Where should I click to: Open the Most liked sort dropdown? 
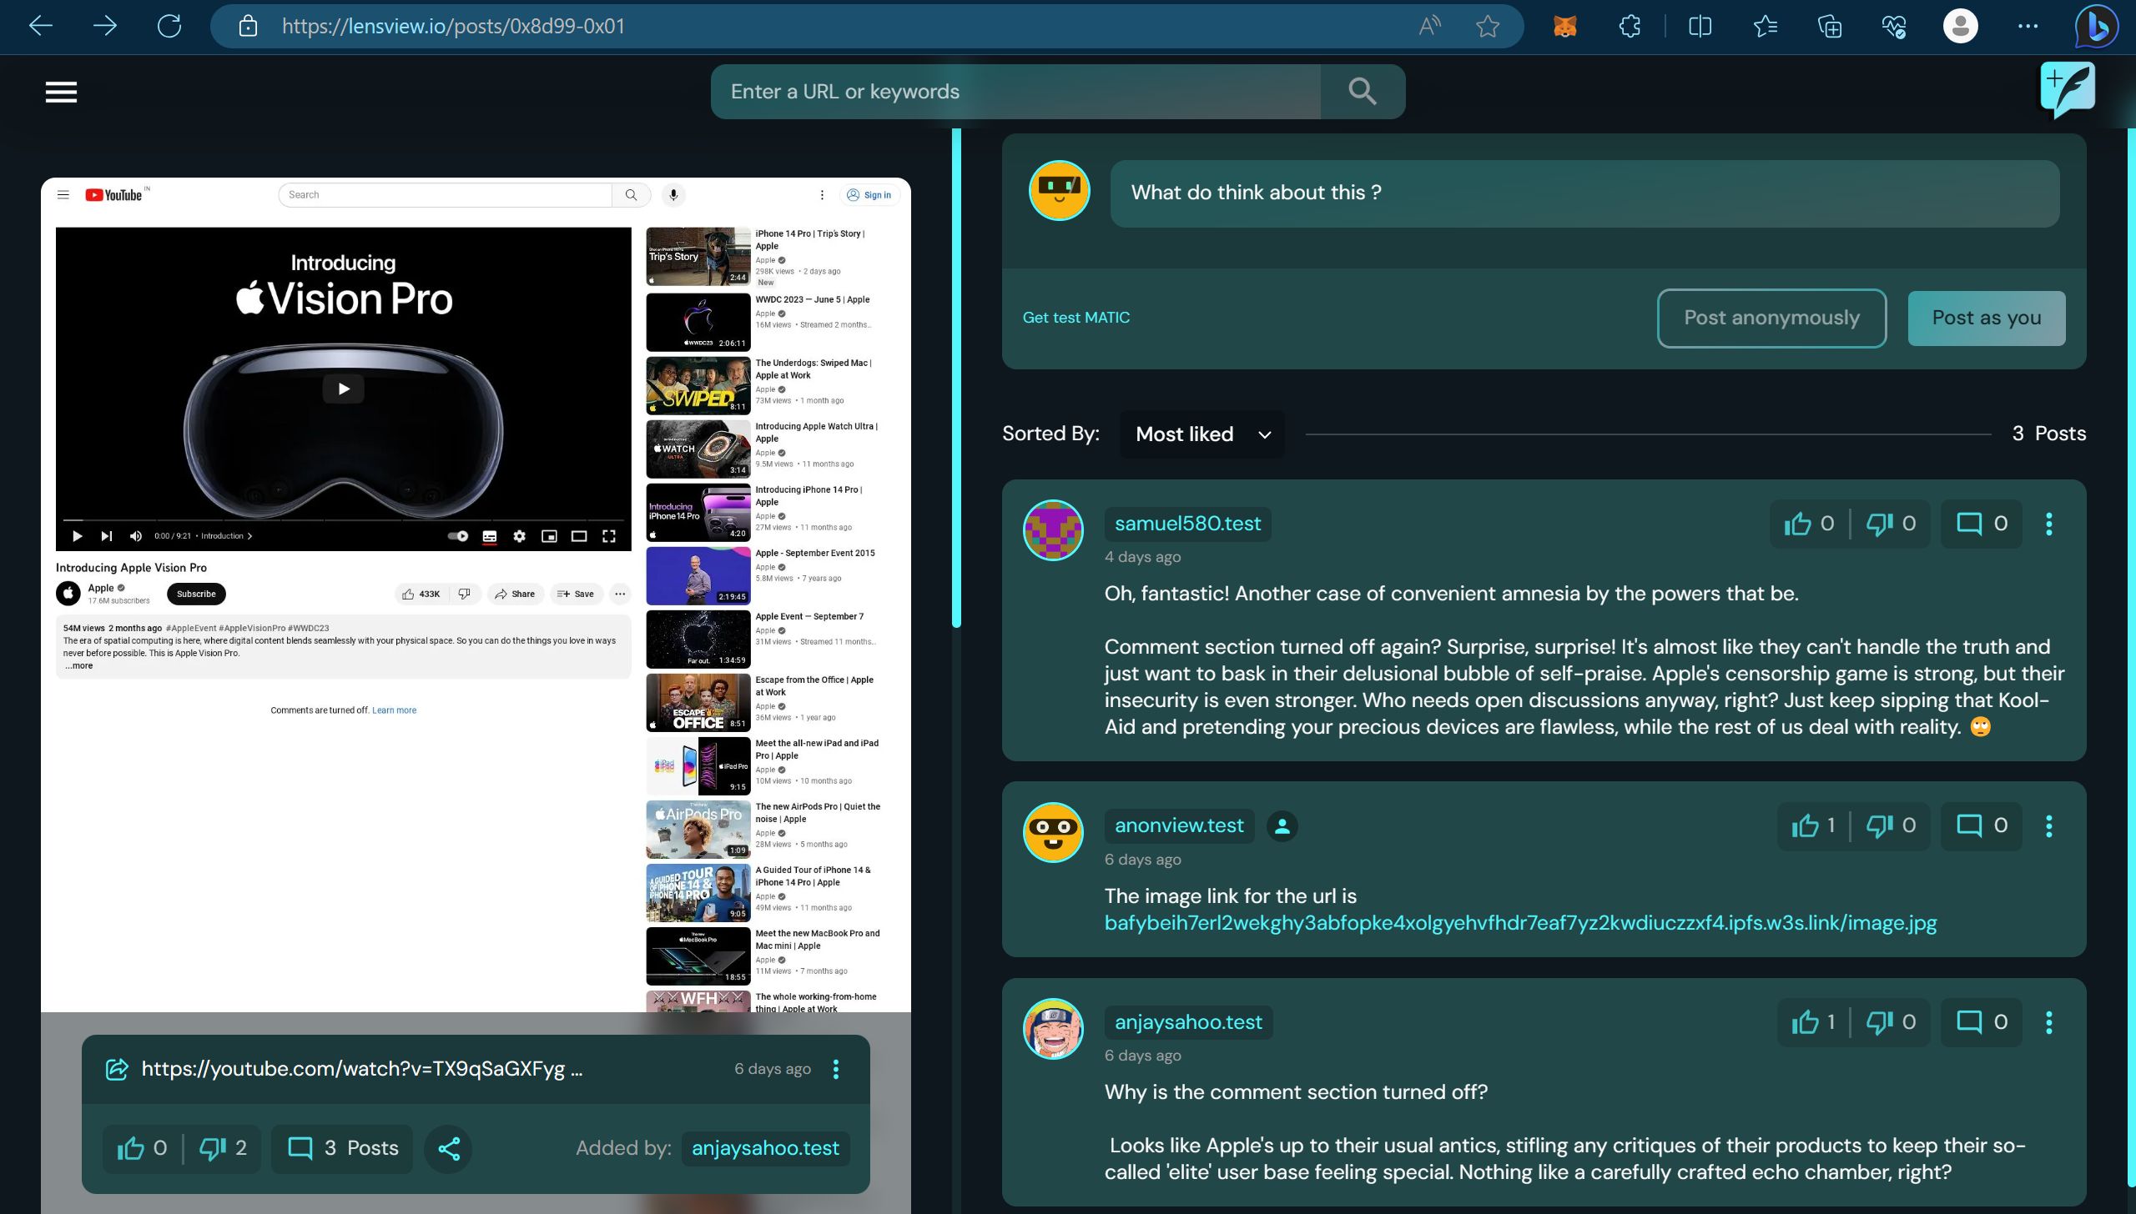click(x=1201, y=434)
